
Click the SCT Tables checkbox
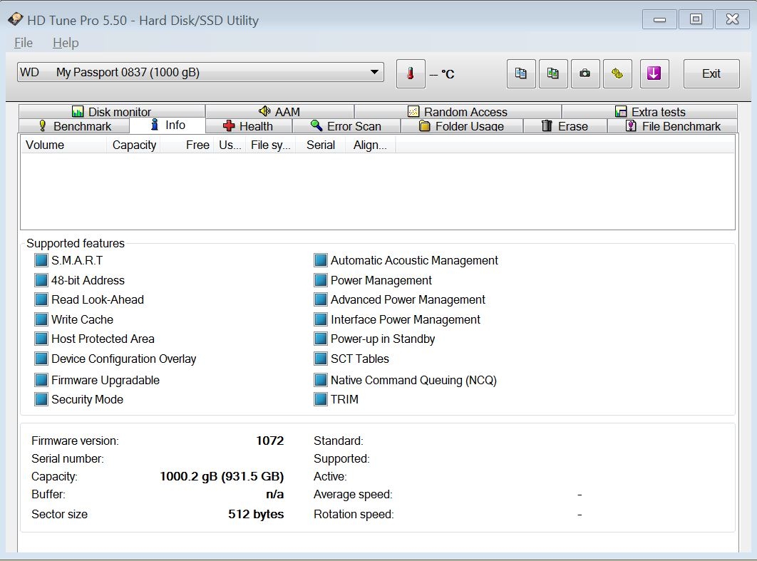pos(321,359)
